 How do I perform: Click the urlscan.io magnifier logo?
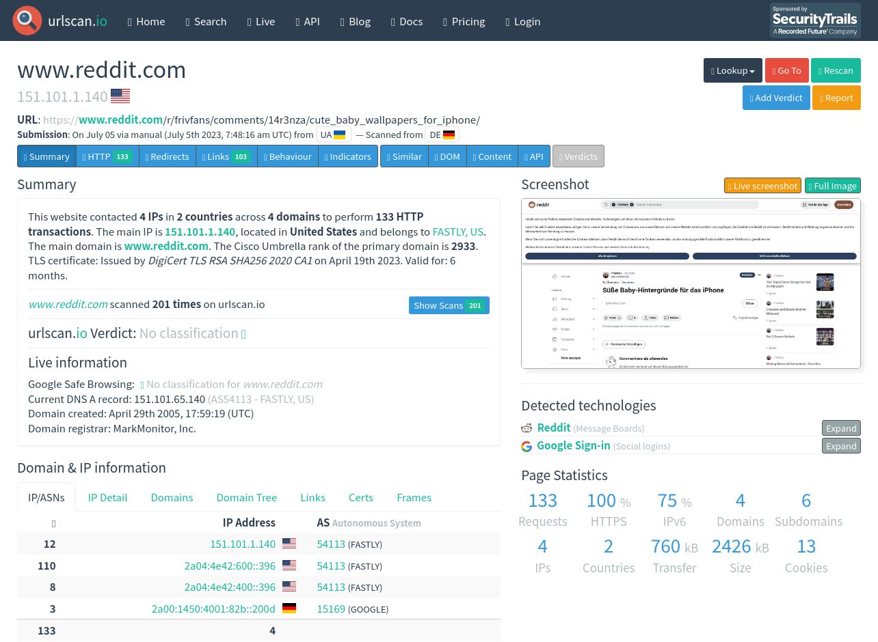(27, 20)
